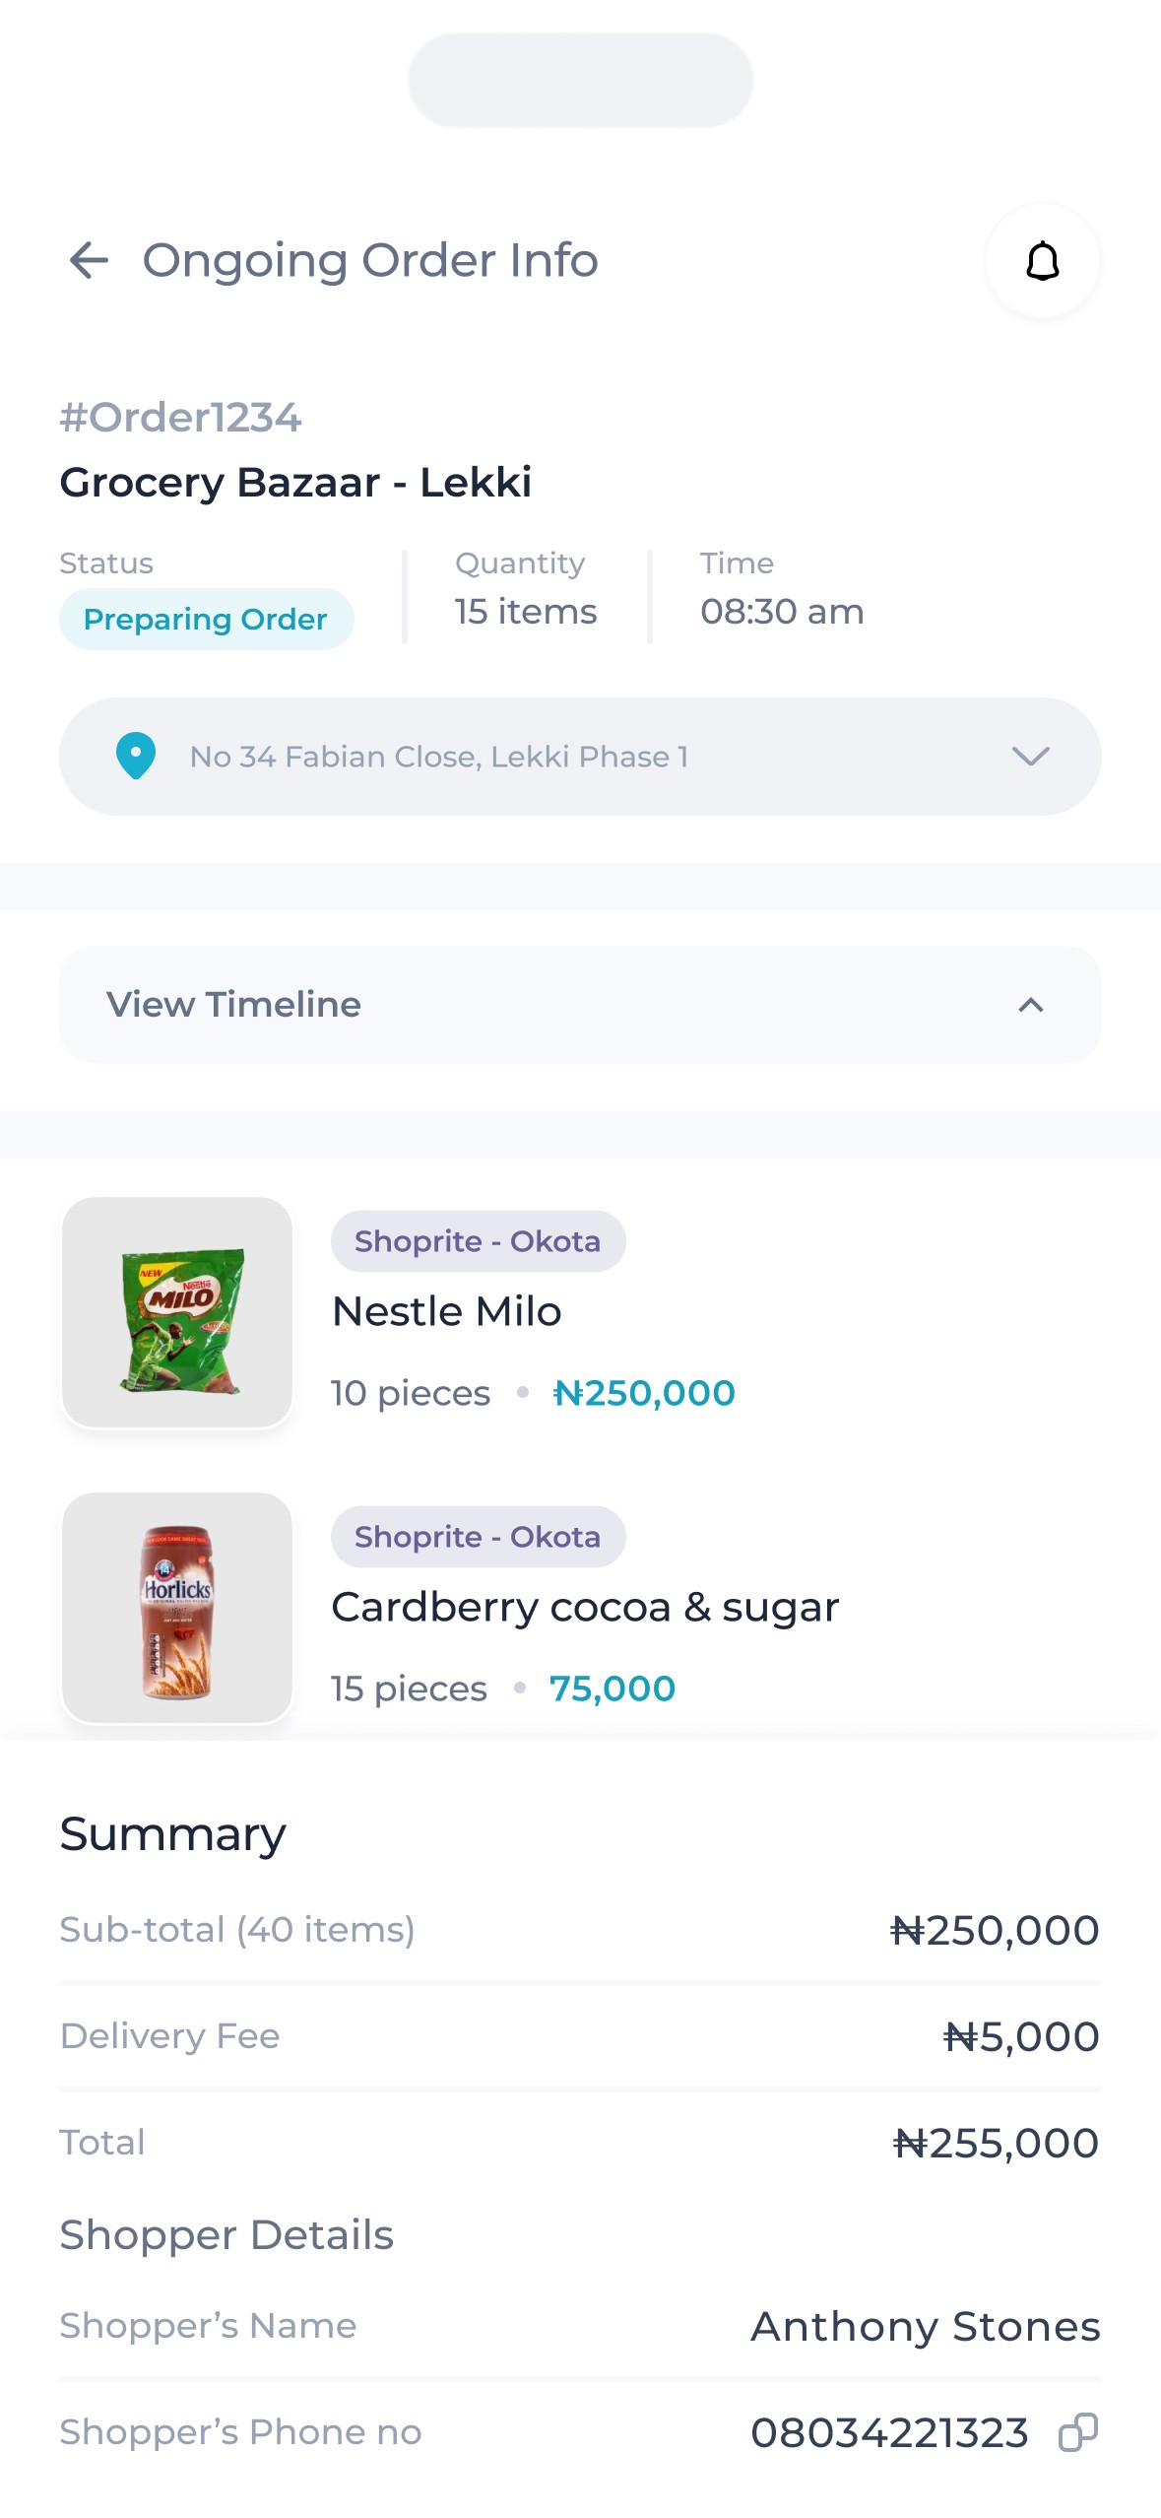Select the Cardberry cocoa & sugar item title
The width and height of the screenshot is (1161, 2518).
point(585,1608)
